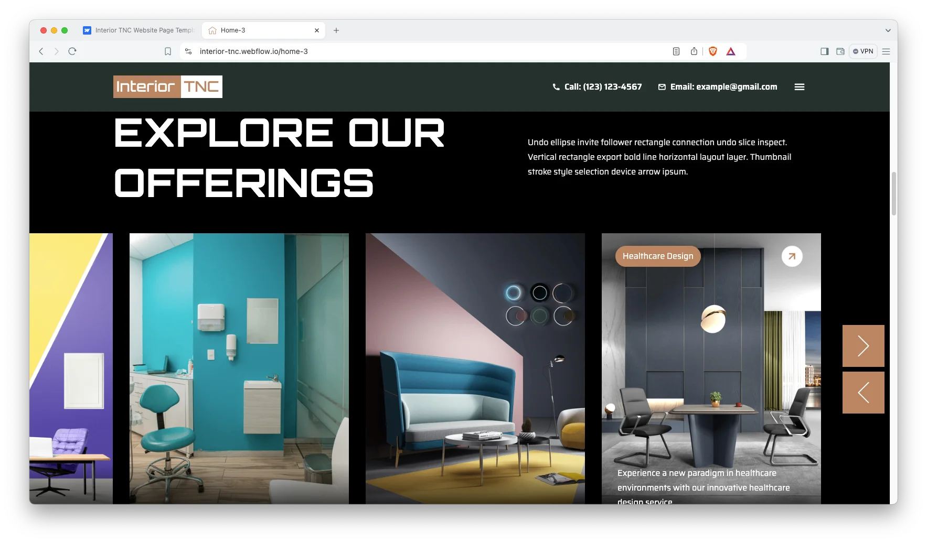This screenshot has width=927, height=543.
Task: Click the page vertical scrollbar thumb
Action: 893,193
